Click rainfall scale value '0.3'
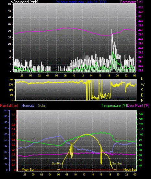Viewport: 151px width, 179px height. click(x=14, y=154)
